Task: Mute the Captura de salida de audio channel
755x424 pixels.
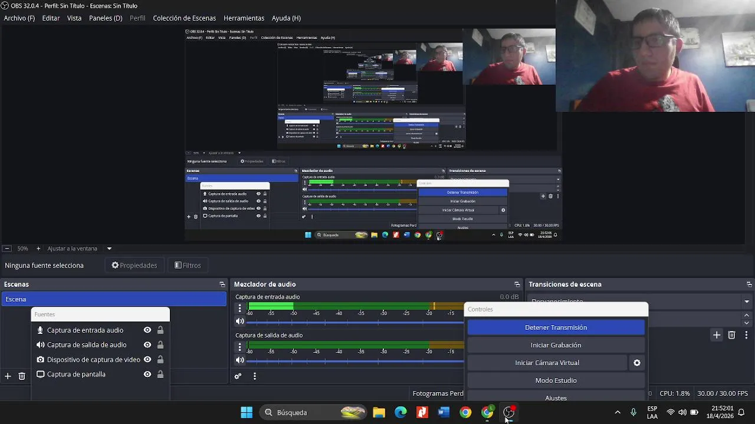Action: point(239,360)
